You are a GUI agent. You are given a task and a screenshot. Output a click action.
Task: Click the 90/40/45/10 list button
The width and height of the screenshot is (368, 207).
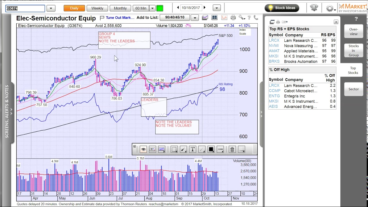tap(175, 18)
